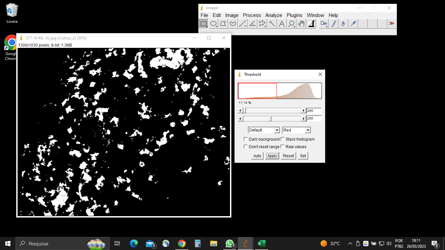Open the Process menu

point(251,15)
